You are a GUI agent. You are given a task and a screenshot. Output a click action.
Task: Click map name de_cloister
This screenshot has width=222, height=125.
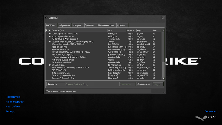[142, 49]
